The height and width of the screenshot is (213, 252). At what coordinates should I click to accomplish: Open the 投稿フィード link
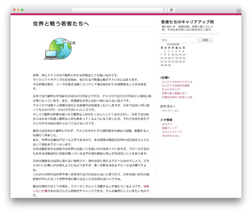pos(169,128)
